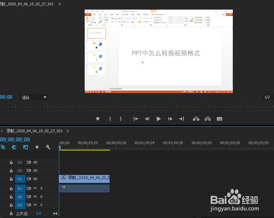Toggle sync lock on A2

(x=29, y=197)
